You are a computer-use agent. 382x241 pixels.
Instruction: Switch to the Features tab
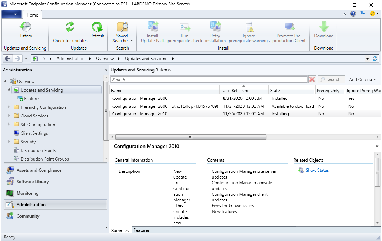click(142, 230)
